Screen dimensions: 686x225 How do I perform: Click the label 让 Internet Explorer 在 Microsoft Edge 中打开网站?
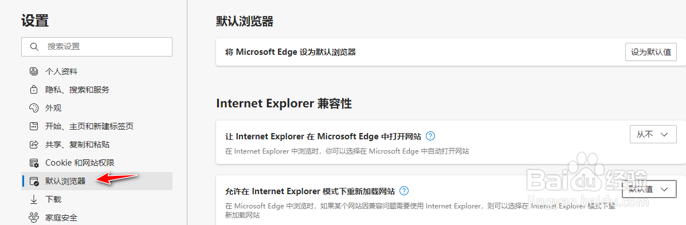(x=323, y=136)
